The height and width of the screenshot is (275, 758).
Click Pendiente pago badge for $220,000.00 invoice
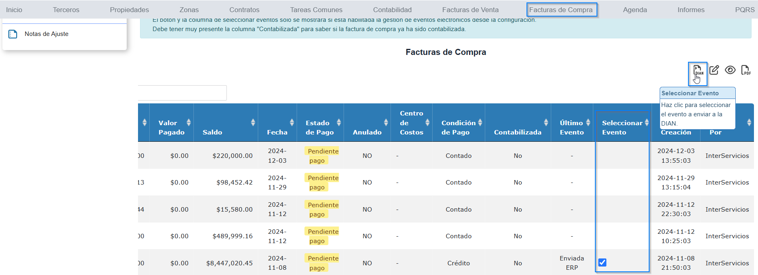323,156
